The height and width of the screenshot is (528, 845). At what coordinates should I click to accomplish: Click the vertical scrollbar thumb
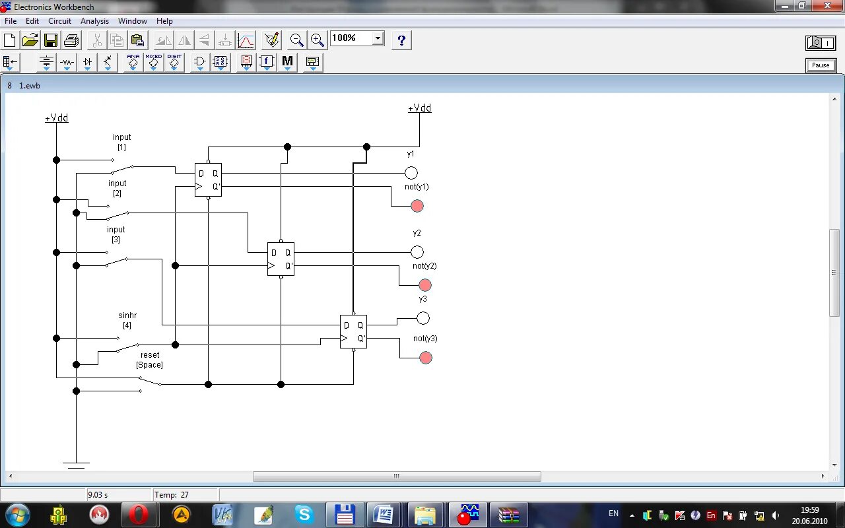point(834,273)
